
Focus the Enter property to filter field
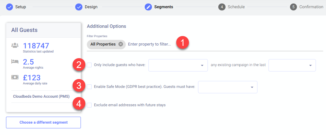149,44
